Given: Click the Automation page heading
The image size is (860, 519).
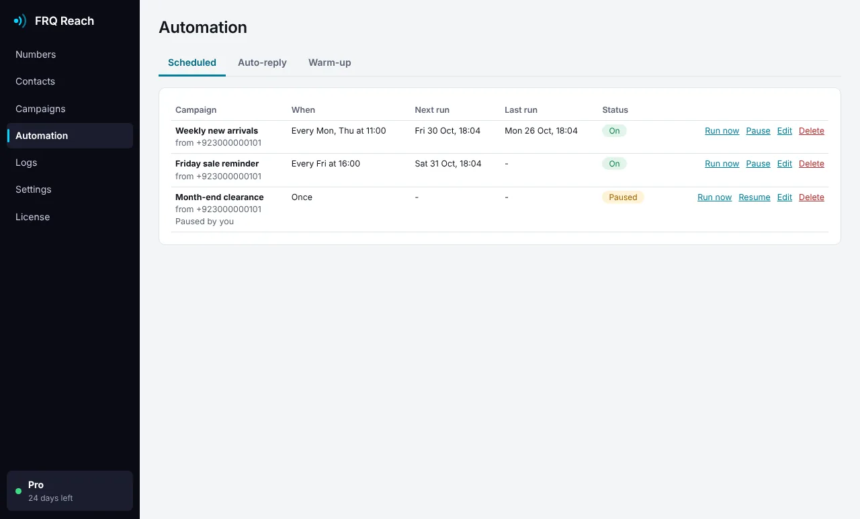Looking at the screenshot, I should pyautogui.click(x=203, y=28).
